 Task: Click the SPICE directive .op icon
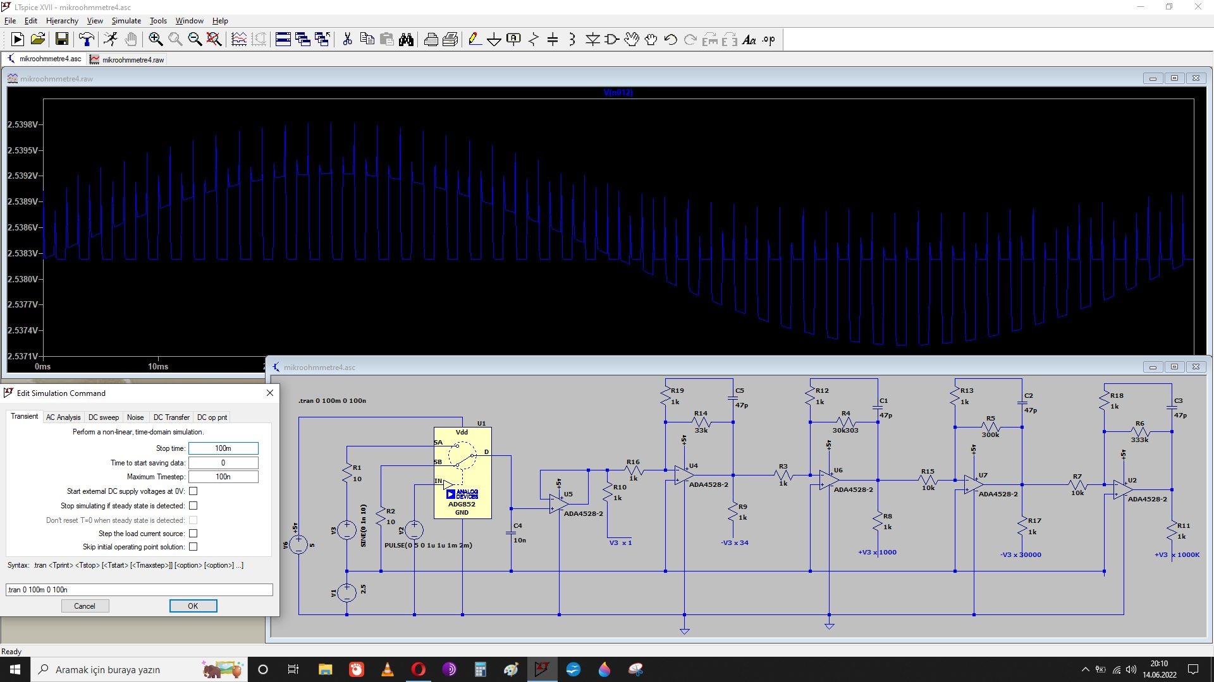click(x=768, y=40)
